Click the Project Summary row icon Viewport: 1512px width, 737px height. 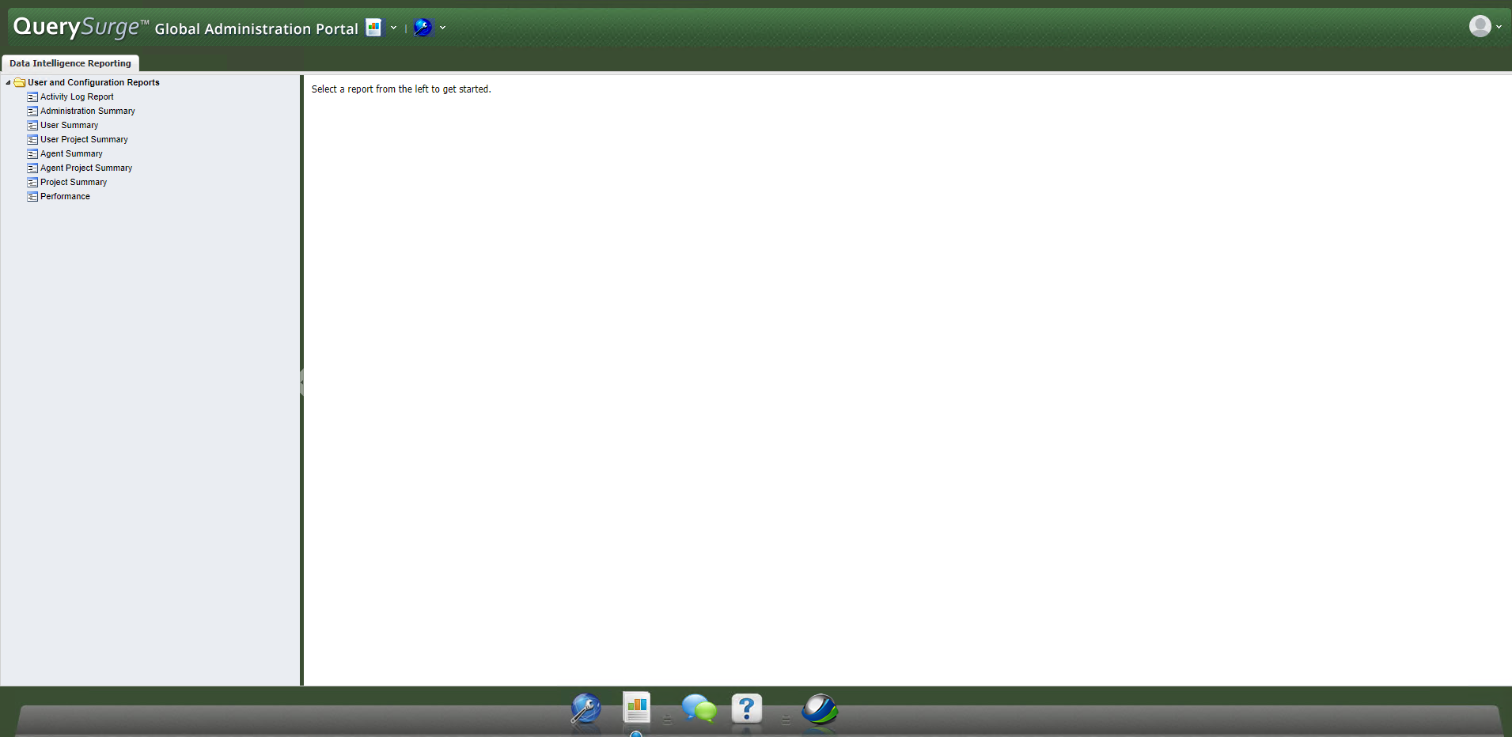[x=32, y=182]
